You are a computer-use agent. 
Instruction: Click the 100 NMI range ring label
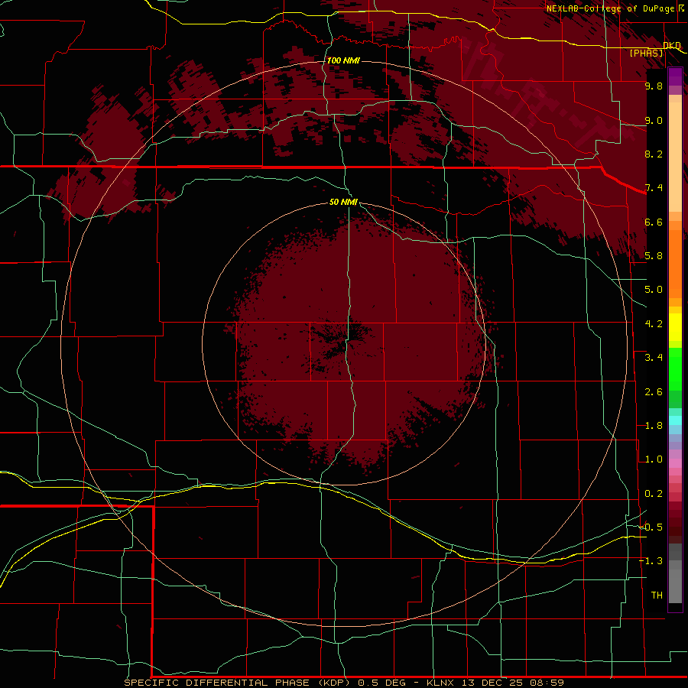[x=343, y=60]
